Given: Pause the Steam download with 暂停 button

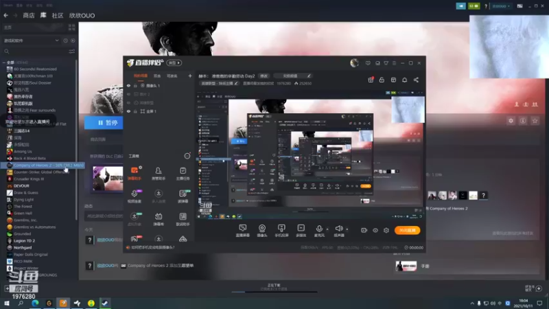Looking at the screenshot, I should click(x=104, y=123).
